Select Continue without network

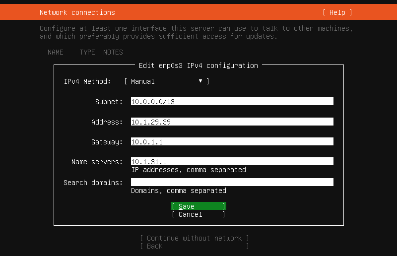194,238
